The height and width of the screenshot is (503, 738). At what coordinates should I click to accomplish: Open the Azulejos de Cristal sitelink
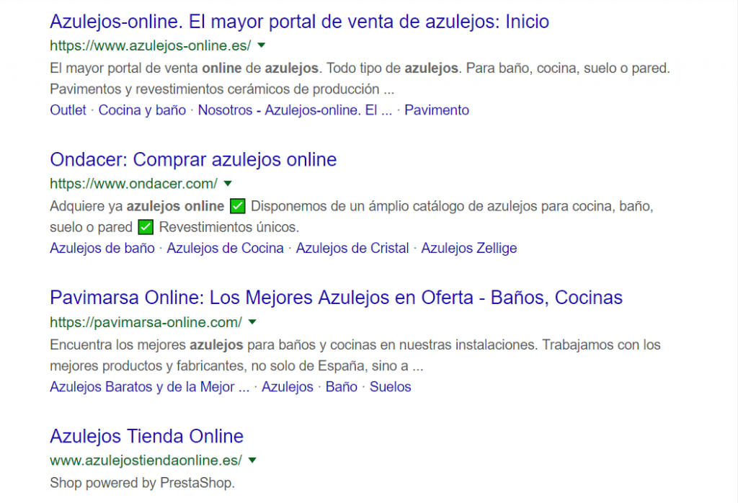coord(352,248)
